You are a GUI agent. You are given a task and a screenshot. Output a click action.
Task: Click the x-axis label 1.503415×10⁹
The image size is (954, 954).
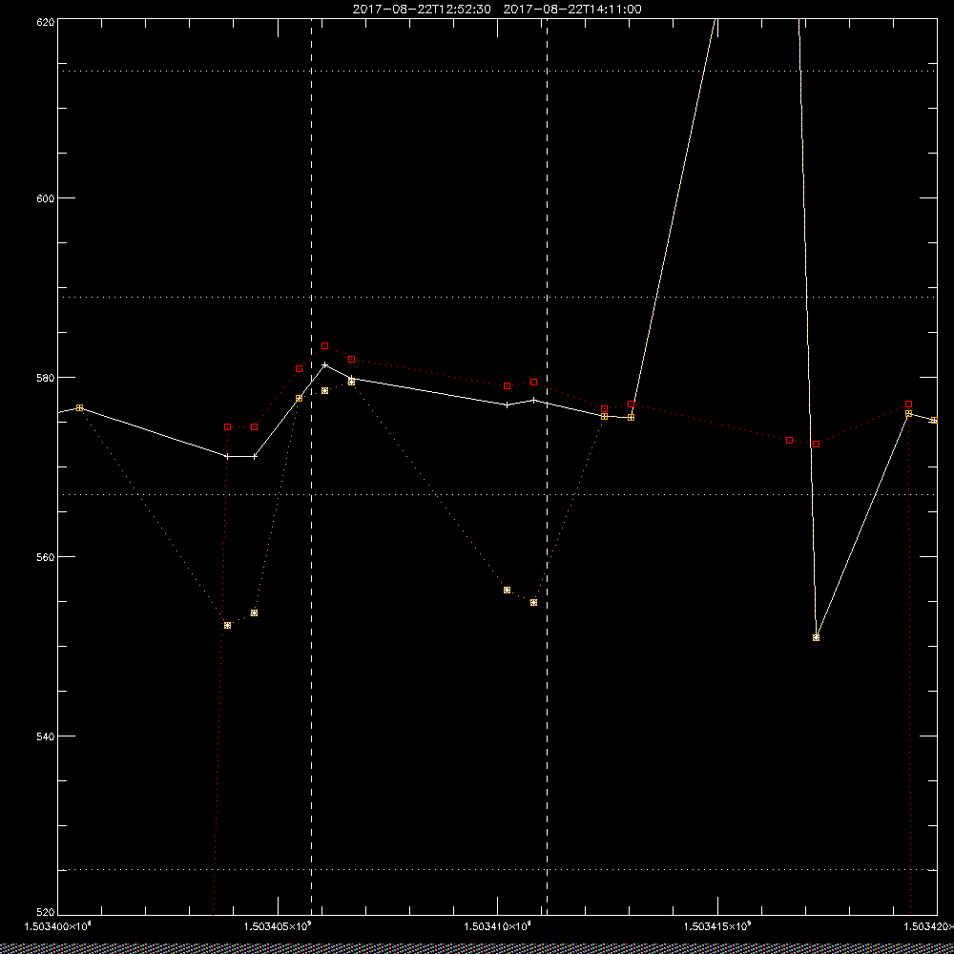[x=718, y=926]
